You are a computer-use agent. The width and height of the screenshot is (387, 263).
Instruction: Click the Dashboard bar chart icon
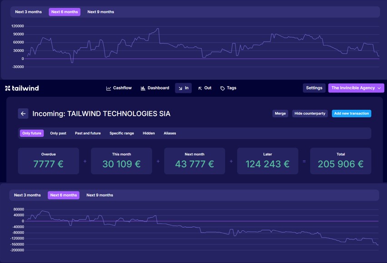(x=143, y=88)
